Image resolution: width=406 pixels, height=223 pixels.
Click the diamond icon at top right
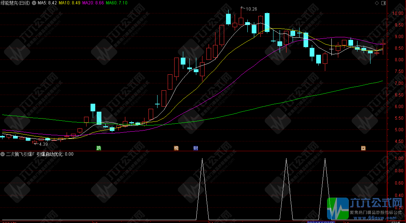pyautogui.click(x=376, y=3)
